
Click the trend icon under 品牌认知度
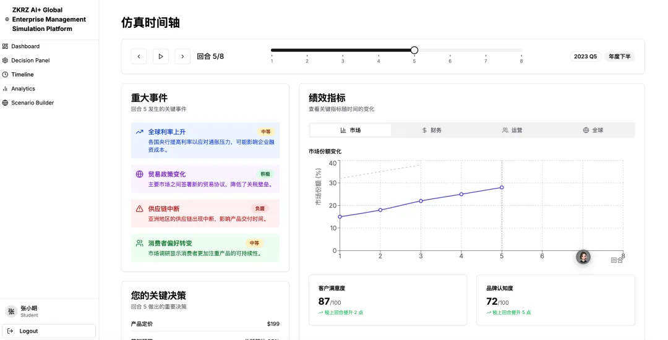489,312
